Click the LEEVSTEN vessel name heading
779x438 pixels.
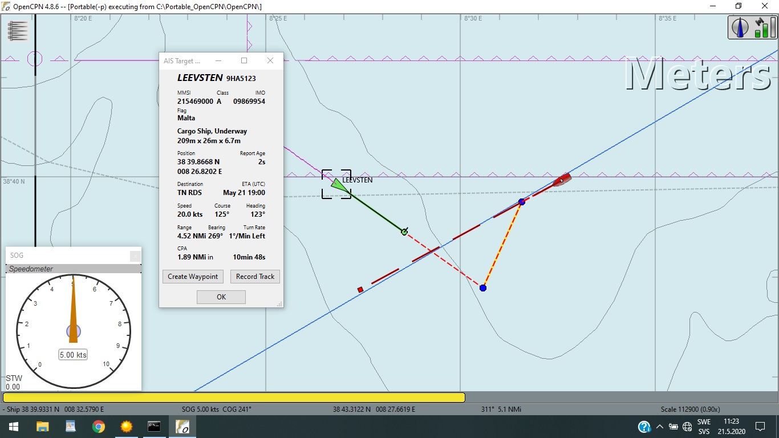tap(200, 78)
